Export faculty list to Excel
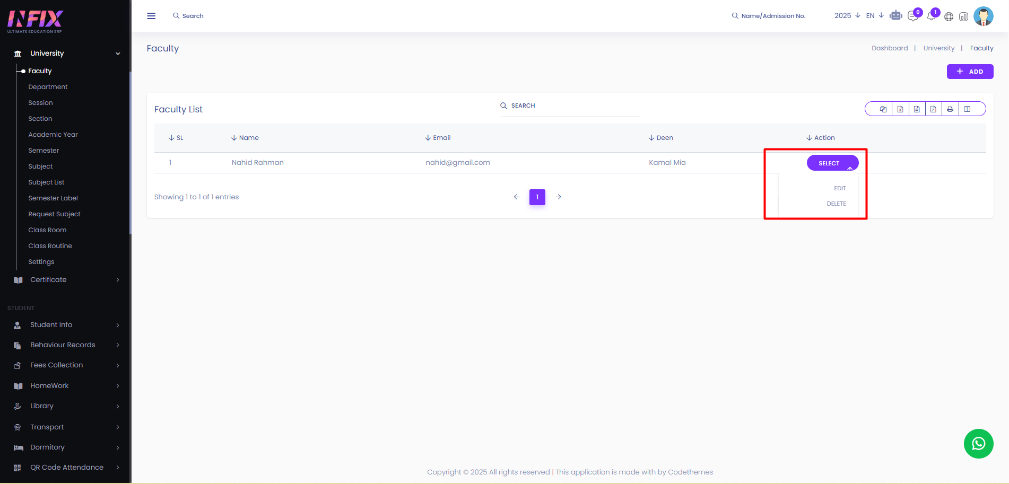The height and width of the screenshot is (484, 1009). (x=900, y=109)
